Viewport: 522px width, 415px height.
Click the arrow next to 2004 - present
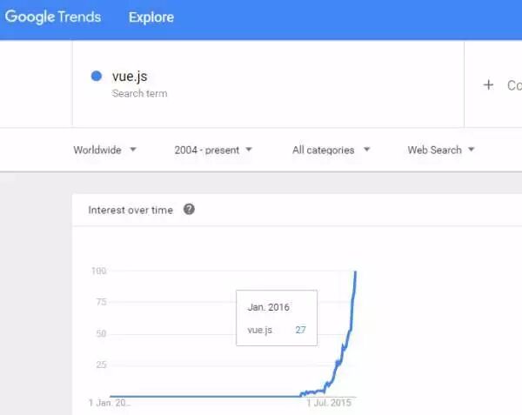tap(249, 150)
